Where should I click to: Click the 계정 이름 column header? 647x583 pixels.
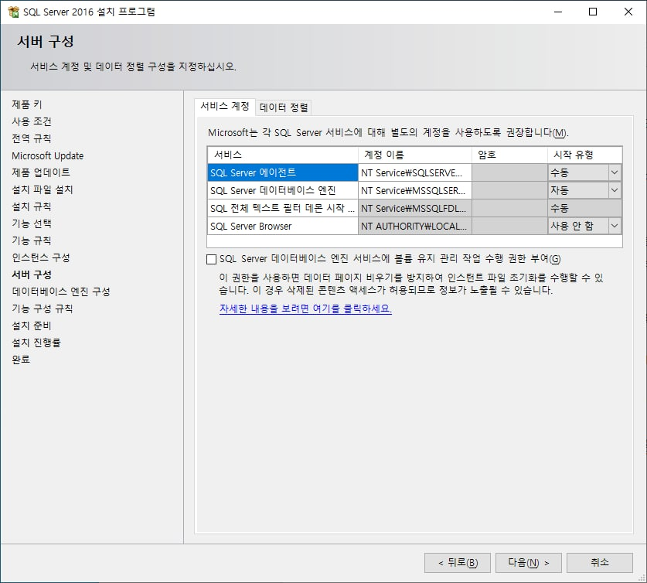(x=414, y=155)
